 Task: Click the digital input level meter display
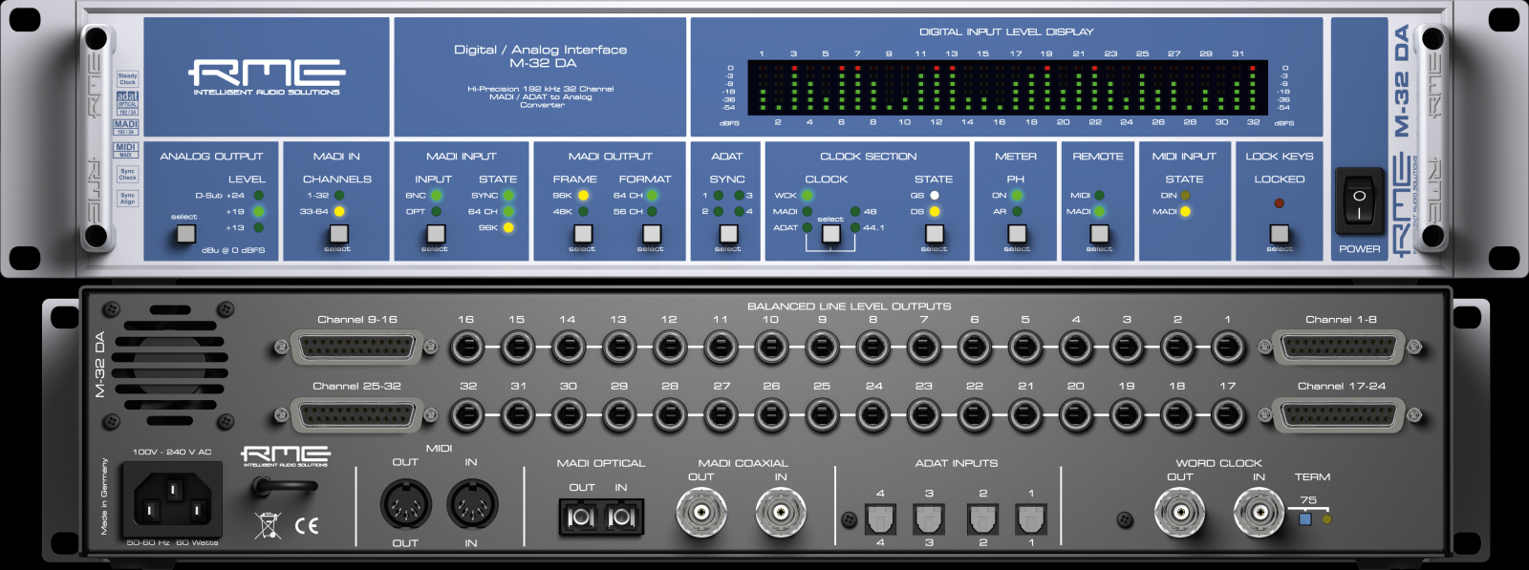1007,87
